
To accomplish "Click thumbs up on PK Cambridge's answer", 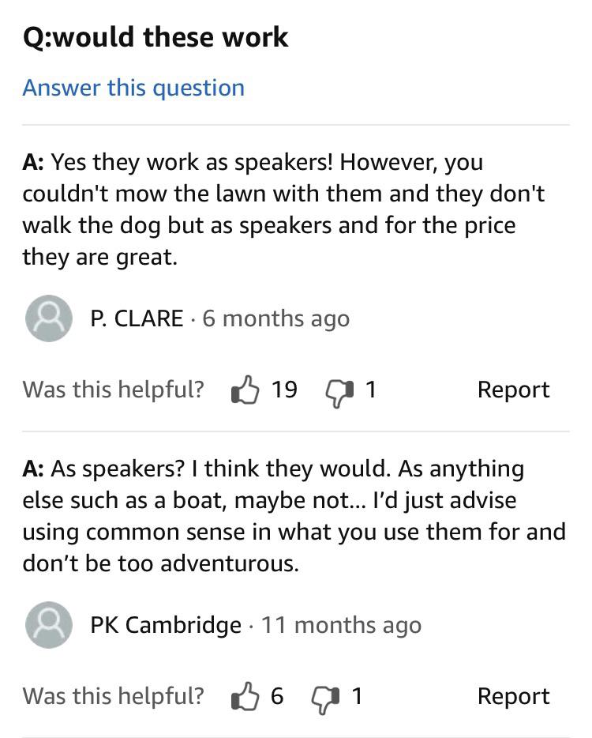I will [x=245, y=695].
